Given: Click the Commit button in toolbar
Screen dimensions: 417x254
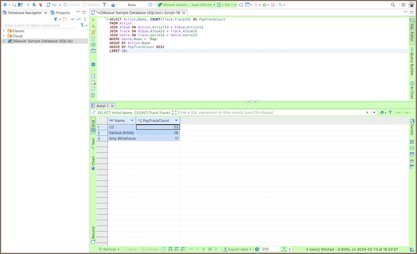Looking at the screenshot, I should 72,4.
